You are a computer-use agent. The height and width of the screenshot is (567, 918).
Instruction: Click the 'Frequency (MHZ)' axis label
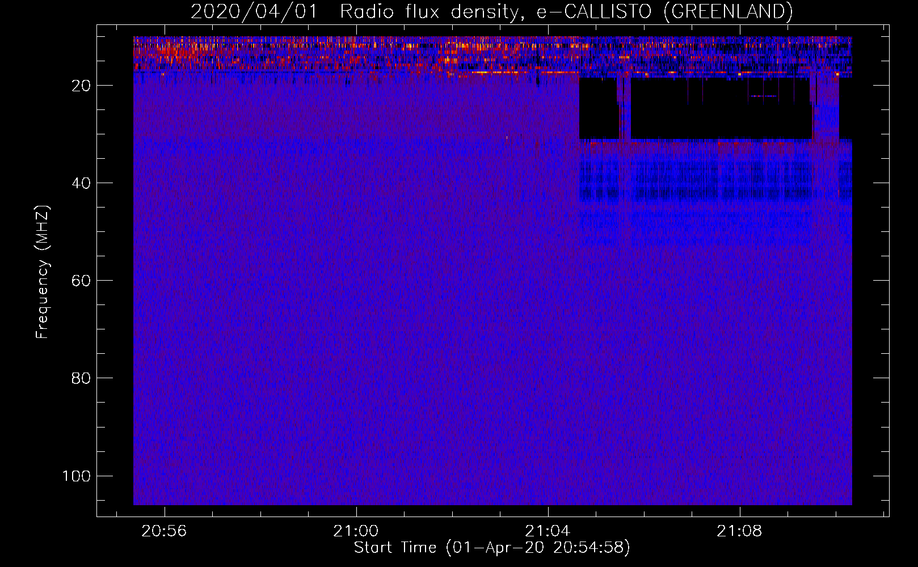pos(43,272)
